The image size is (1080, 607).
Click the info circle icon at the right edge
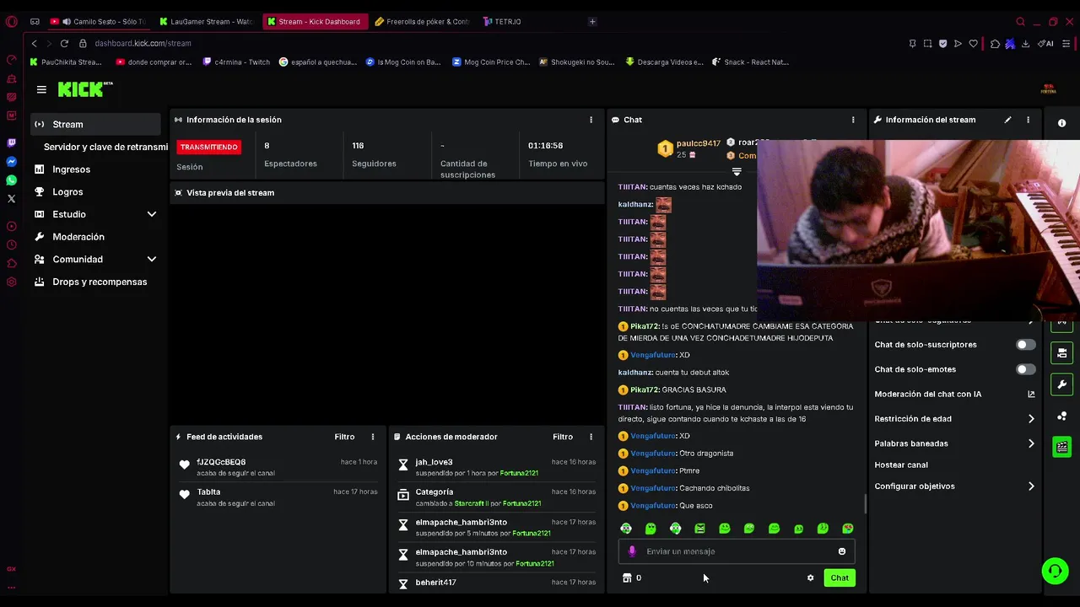(x=1061, y=123)
